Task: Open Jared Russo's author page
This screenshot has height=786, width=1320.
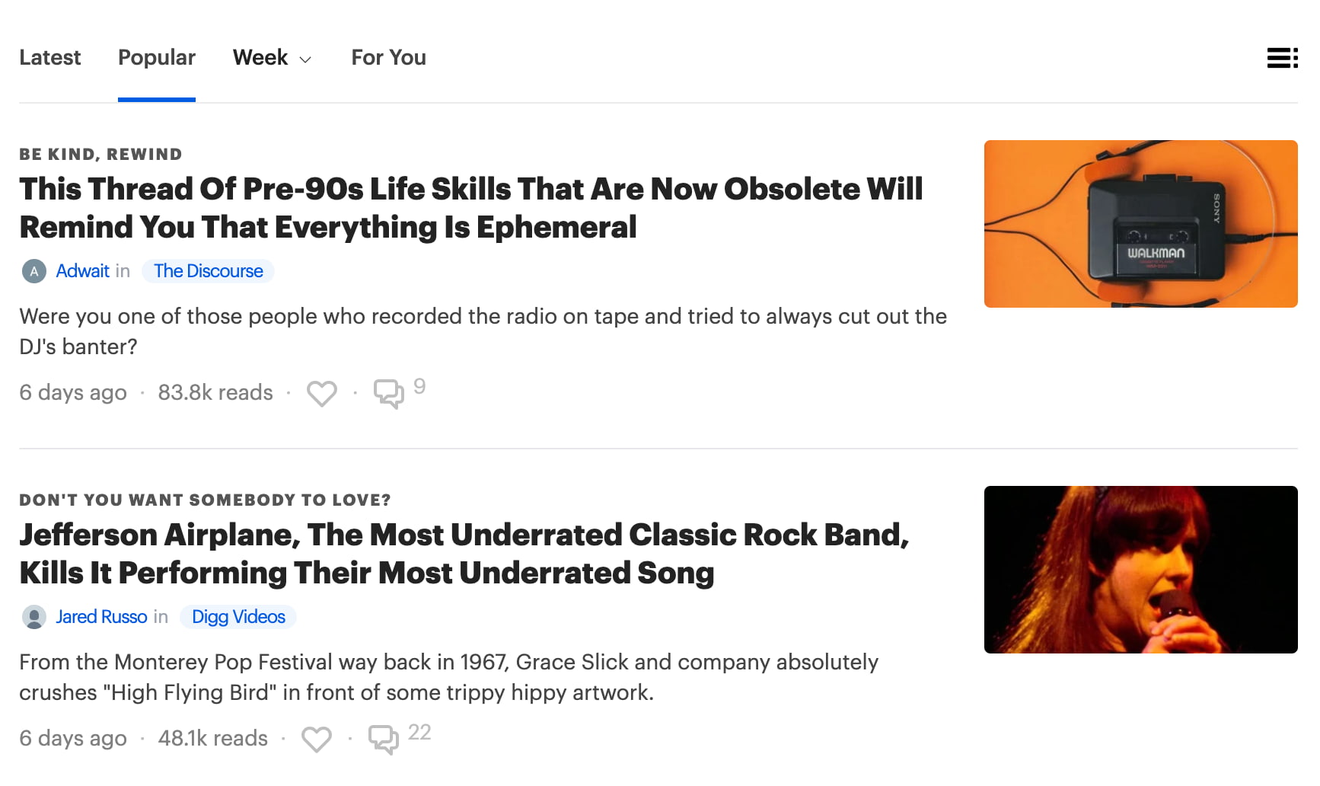Action: pyautogui.click(x=101, y=617)
